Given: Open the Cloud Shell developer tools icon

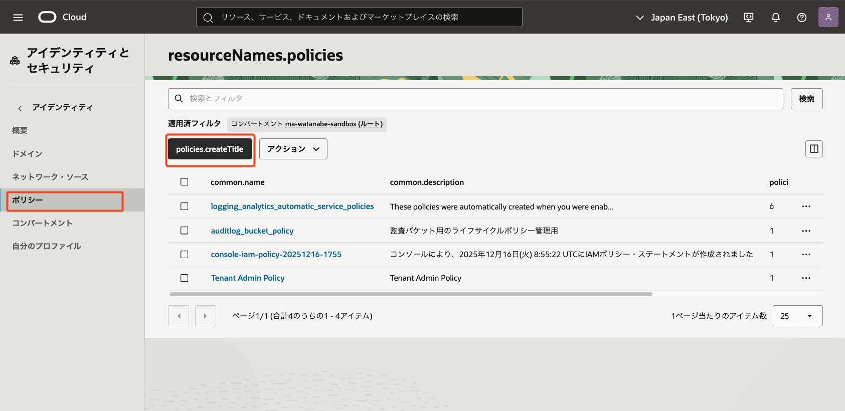Looking at the screenshot, I should (x=748, y=18).
